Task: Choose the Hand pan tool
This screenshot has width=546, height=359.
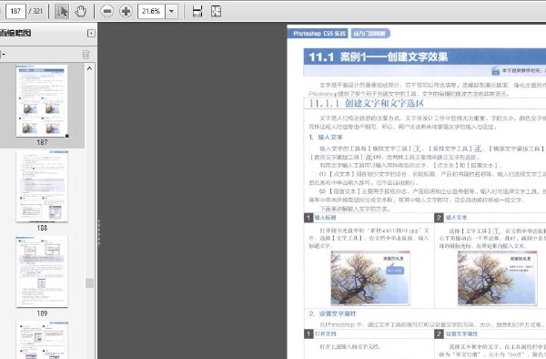Action: [x=81, y=11]
